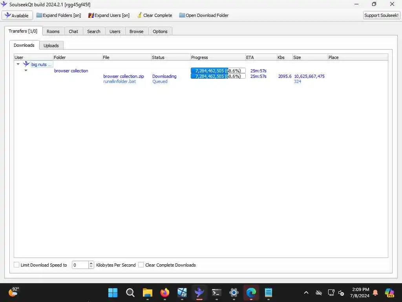The height and width of the screenshot is (302, 402).
Task: Show hidden system tray icons
Action: coord(306,293)
